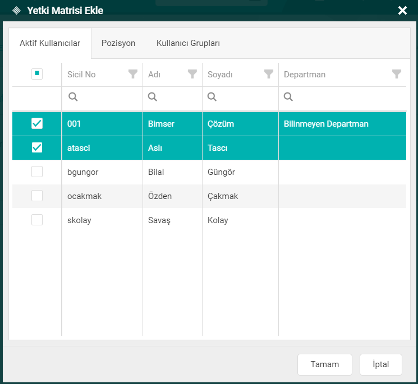This screenshot has width=418, height=384.
Task: Select the checkbox for ocakmak row
Action: 37,196
